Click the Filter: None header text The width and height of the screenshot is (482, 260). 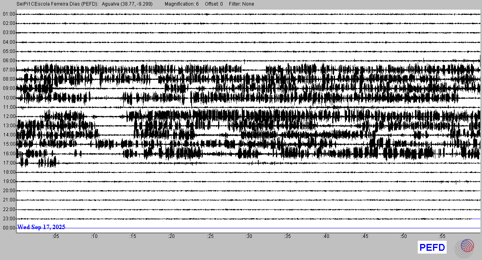241,4
